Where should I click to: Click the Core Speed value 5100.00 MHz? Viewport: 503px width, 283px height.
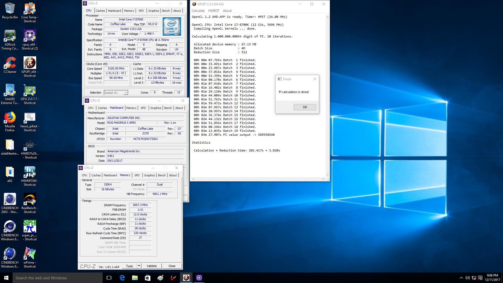[116, 68]
